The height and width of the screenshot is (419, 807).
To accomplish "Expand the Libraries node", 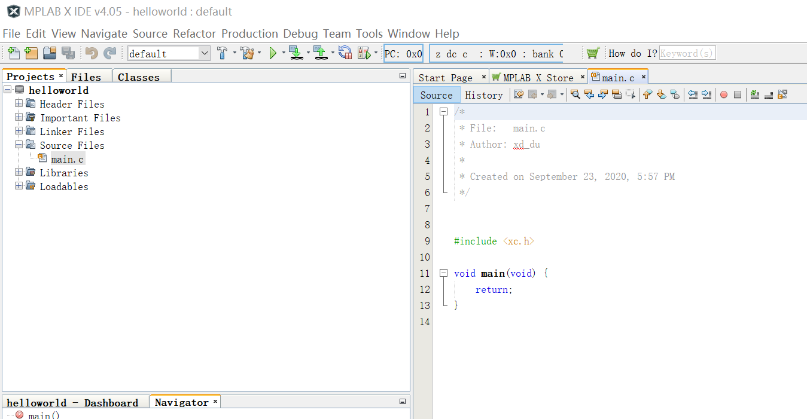I will [19, 172].
